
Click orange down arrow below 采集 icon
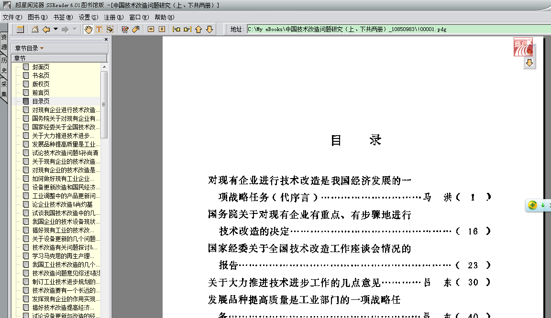click(529, 63)
